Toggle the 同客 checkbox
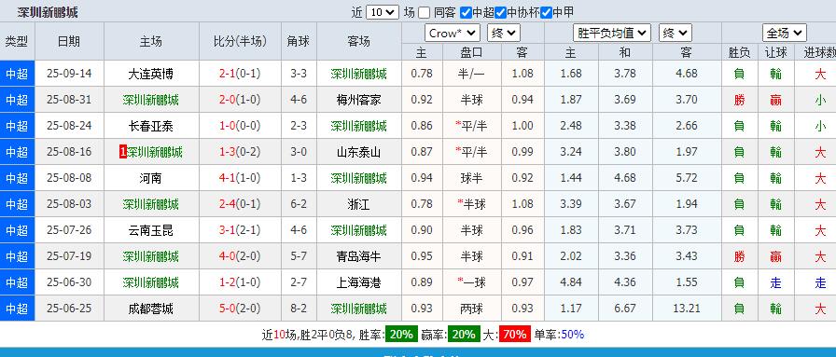This screenshot has width=836, height=357. pyautogui.click(x=424, y=12)
